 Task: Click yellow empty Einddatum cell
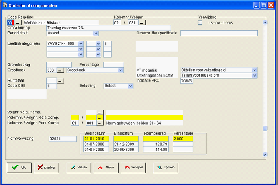pyautogui.click(x=126, y=139)
